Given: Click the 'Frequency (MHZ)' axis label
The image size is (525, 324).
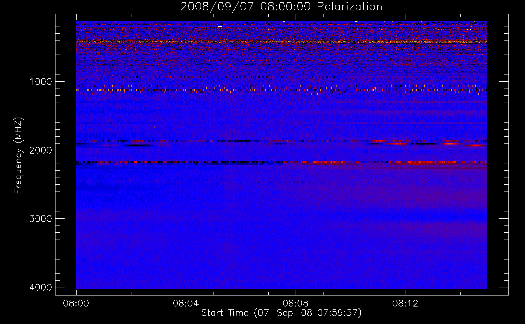Looking at the screenshot, I should 19,156.
